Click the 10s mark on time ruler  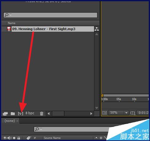point(134,99)
